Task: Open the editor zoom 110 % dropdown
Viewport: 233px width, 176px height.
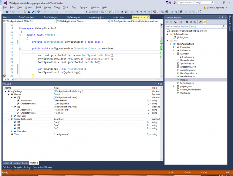Action: point(12,79)
